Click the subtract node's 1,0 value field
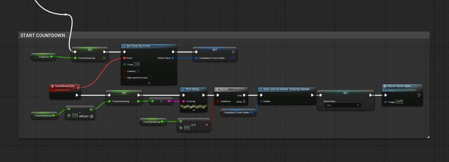 point(75,115)
